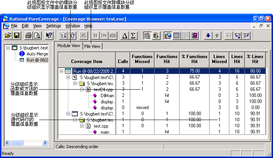Click the 75.00 value in Run row
This screenshot has height=158, width=273.
pyautogui.click(x=195, y=71)
